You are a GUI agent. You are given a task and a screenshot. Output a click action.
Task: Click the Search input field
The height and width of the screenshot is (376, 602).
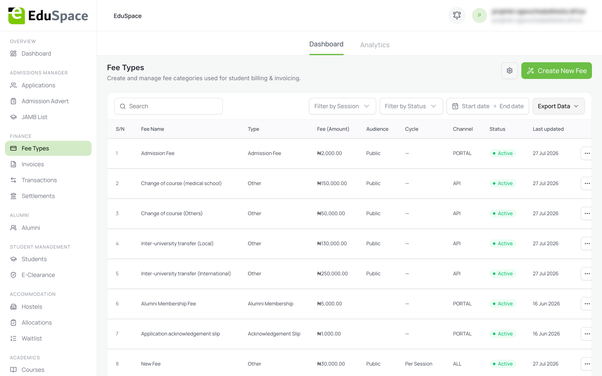(x=168, y=106)
